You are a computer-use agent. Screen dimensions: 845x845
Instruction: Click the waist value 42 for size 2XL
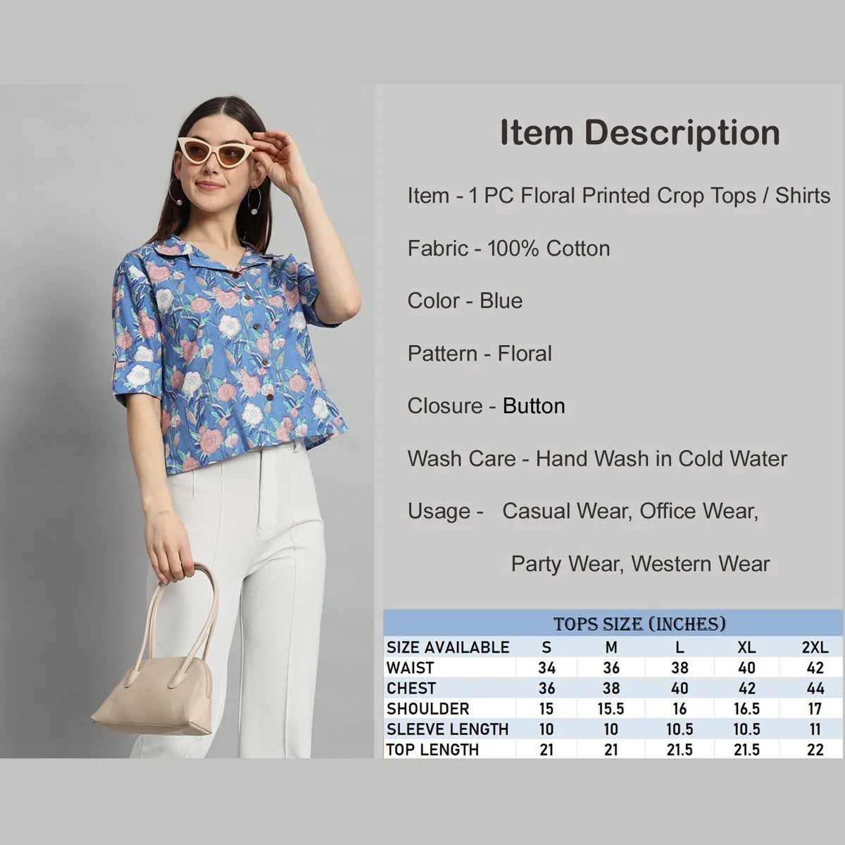click(x=815, y=668)
